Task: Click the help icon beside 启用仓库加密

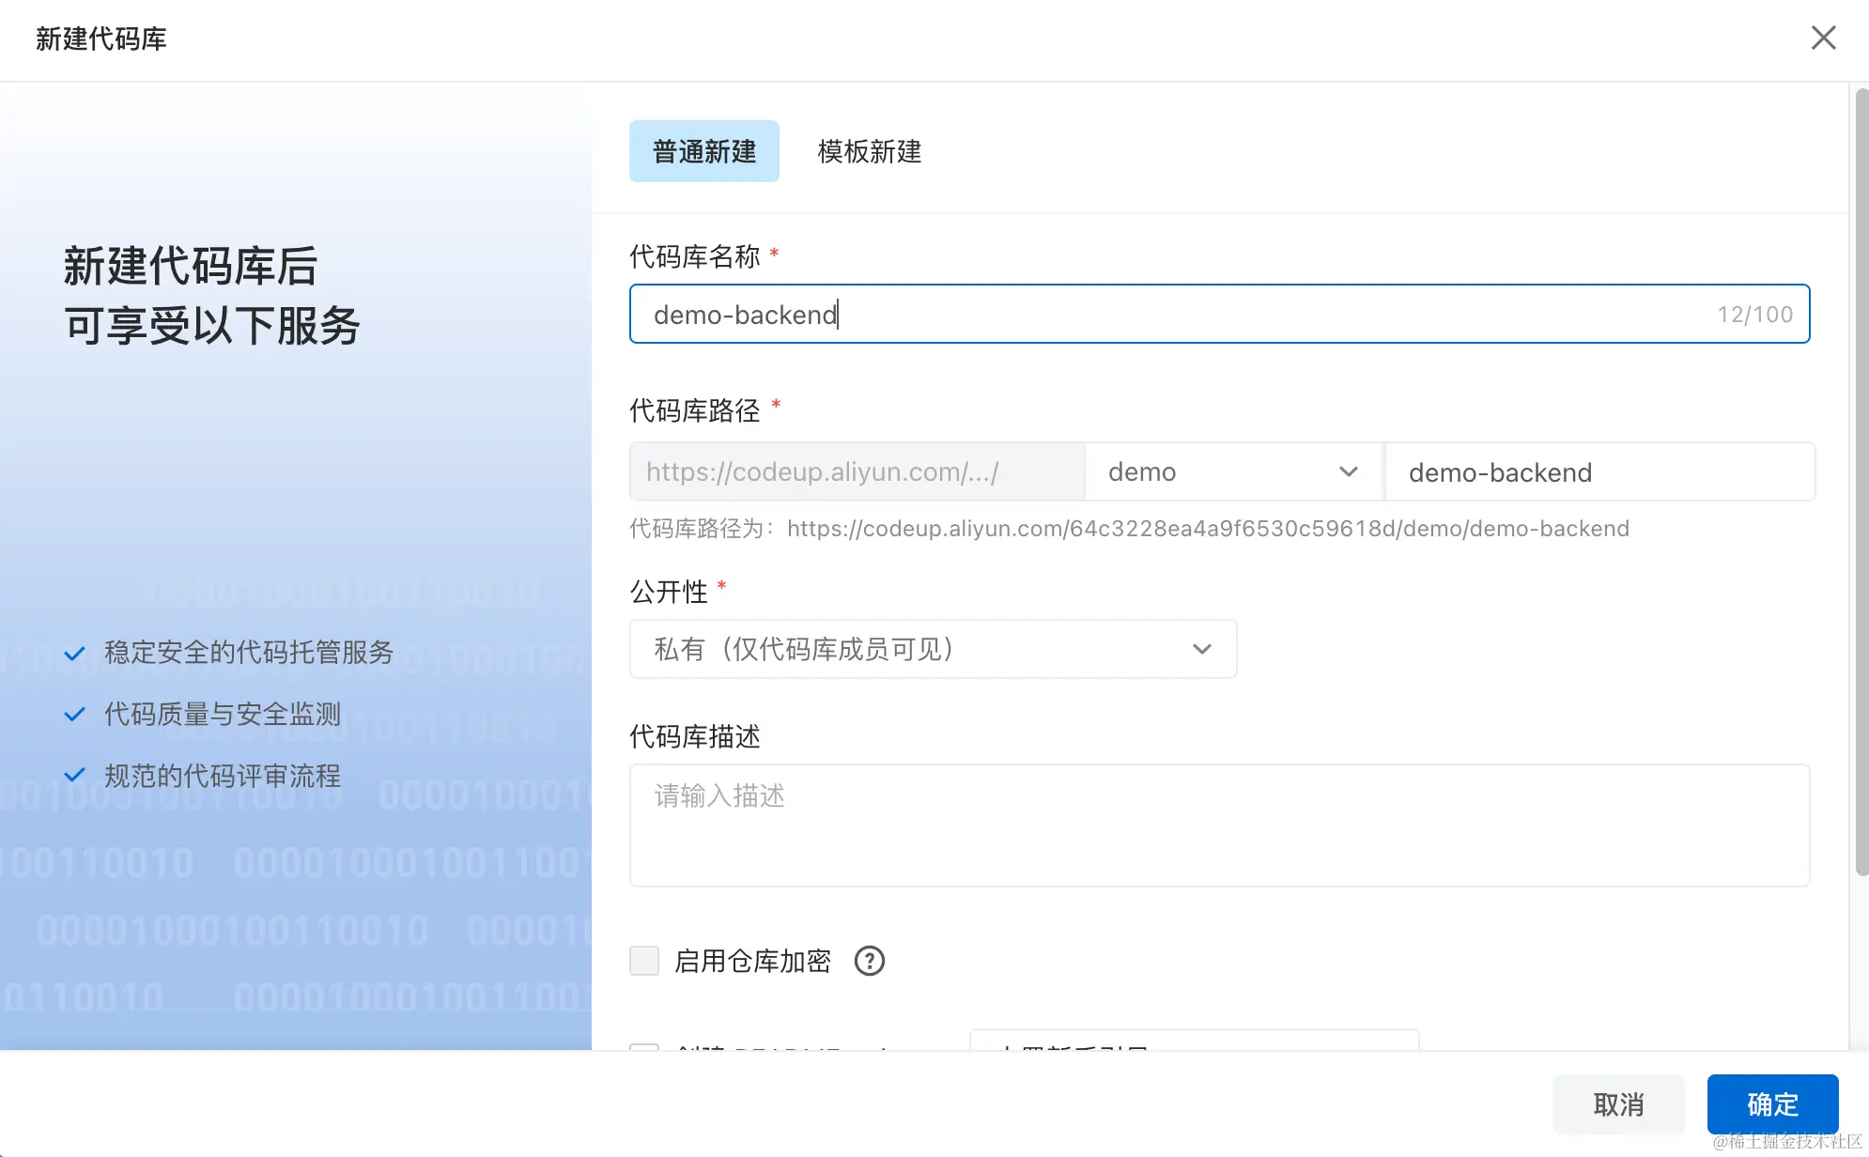Action: (869, 961)
